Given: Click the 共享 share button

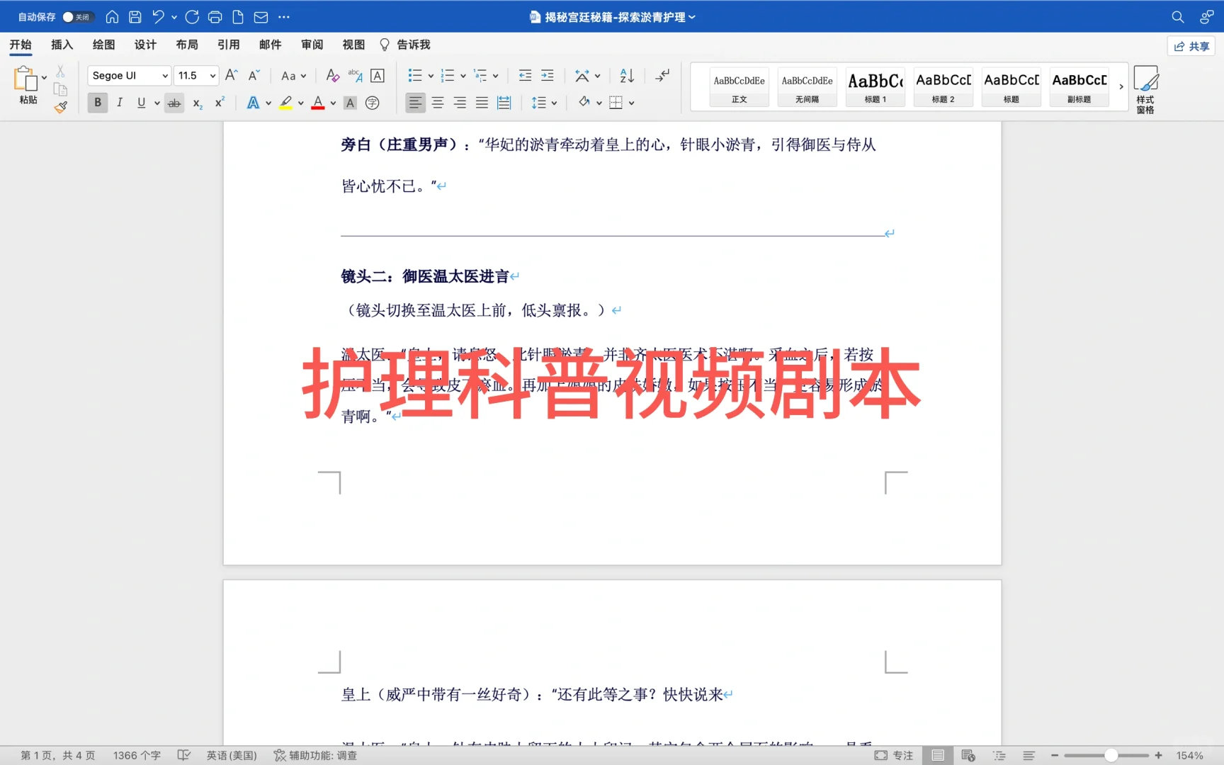Looking at the screenshot, I should click(x=1191, y=45).
